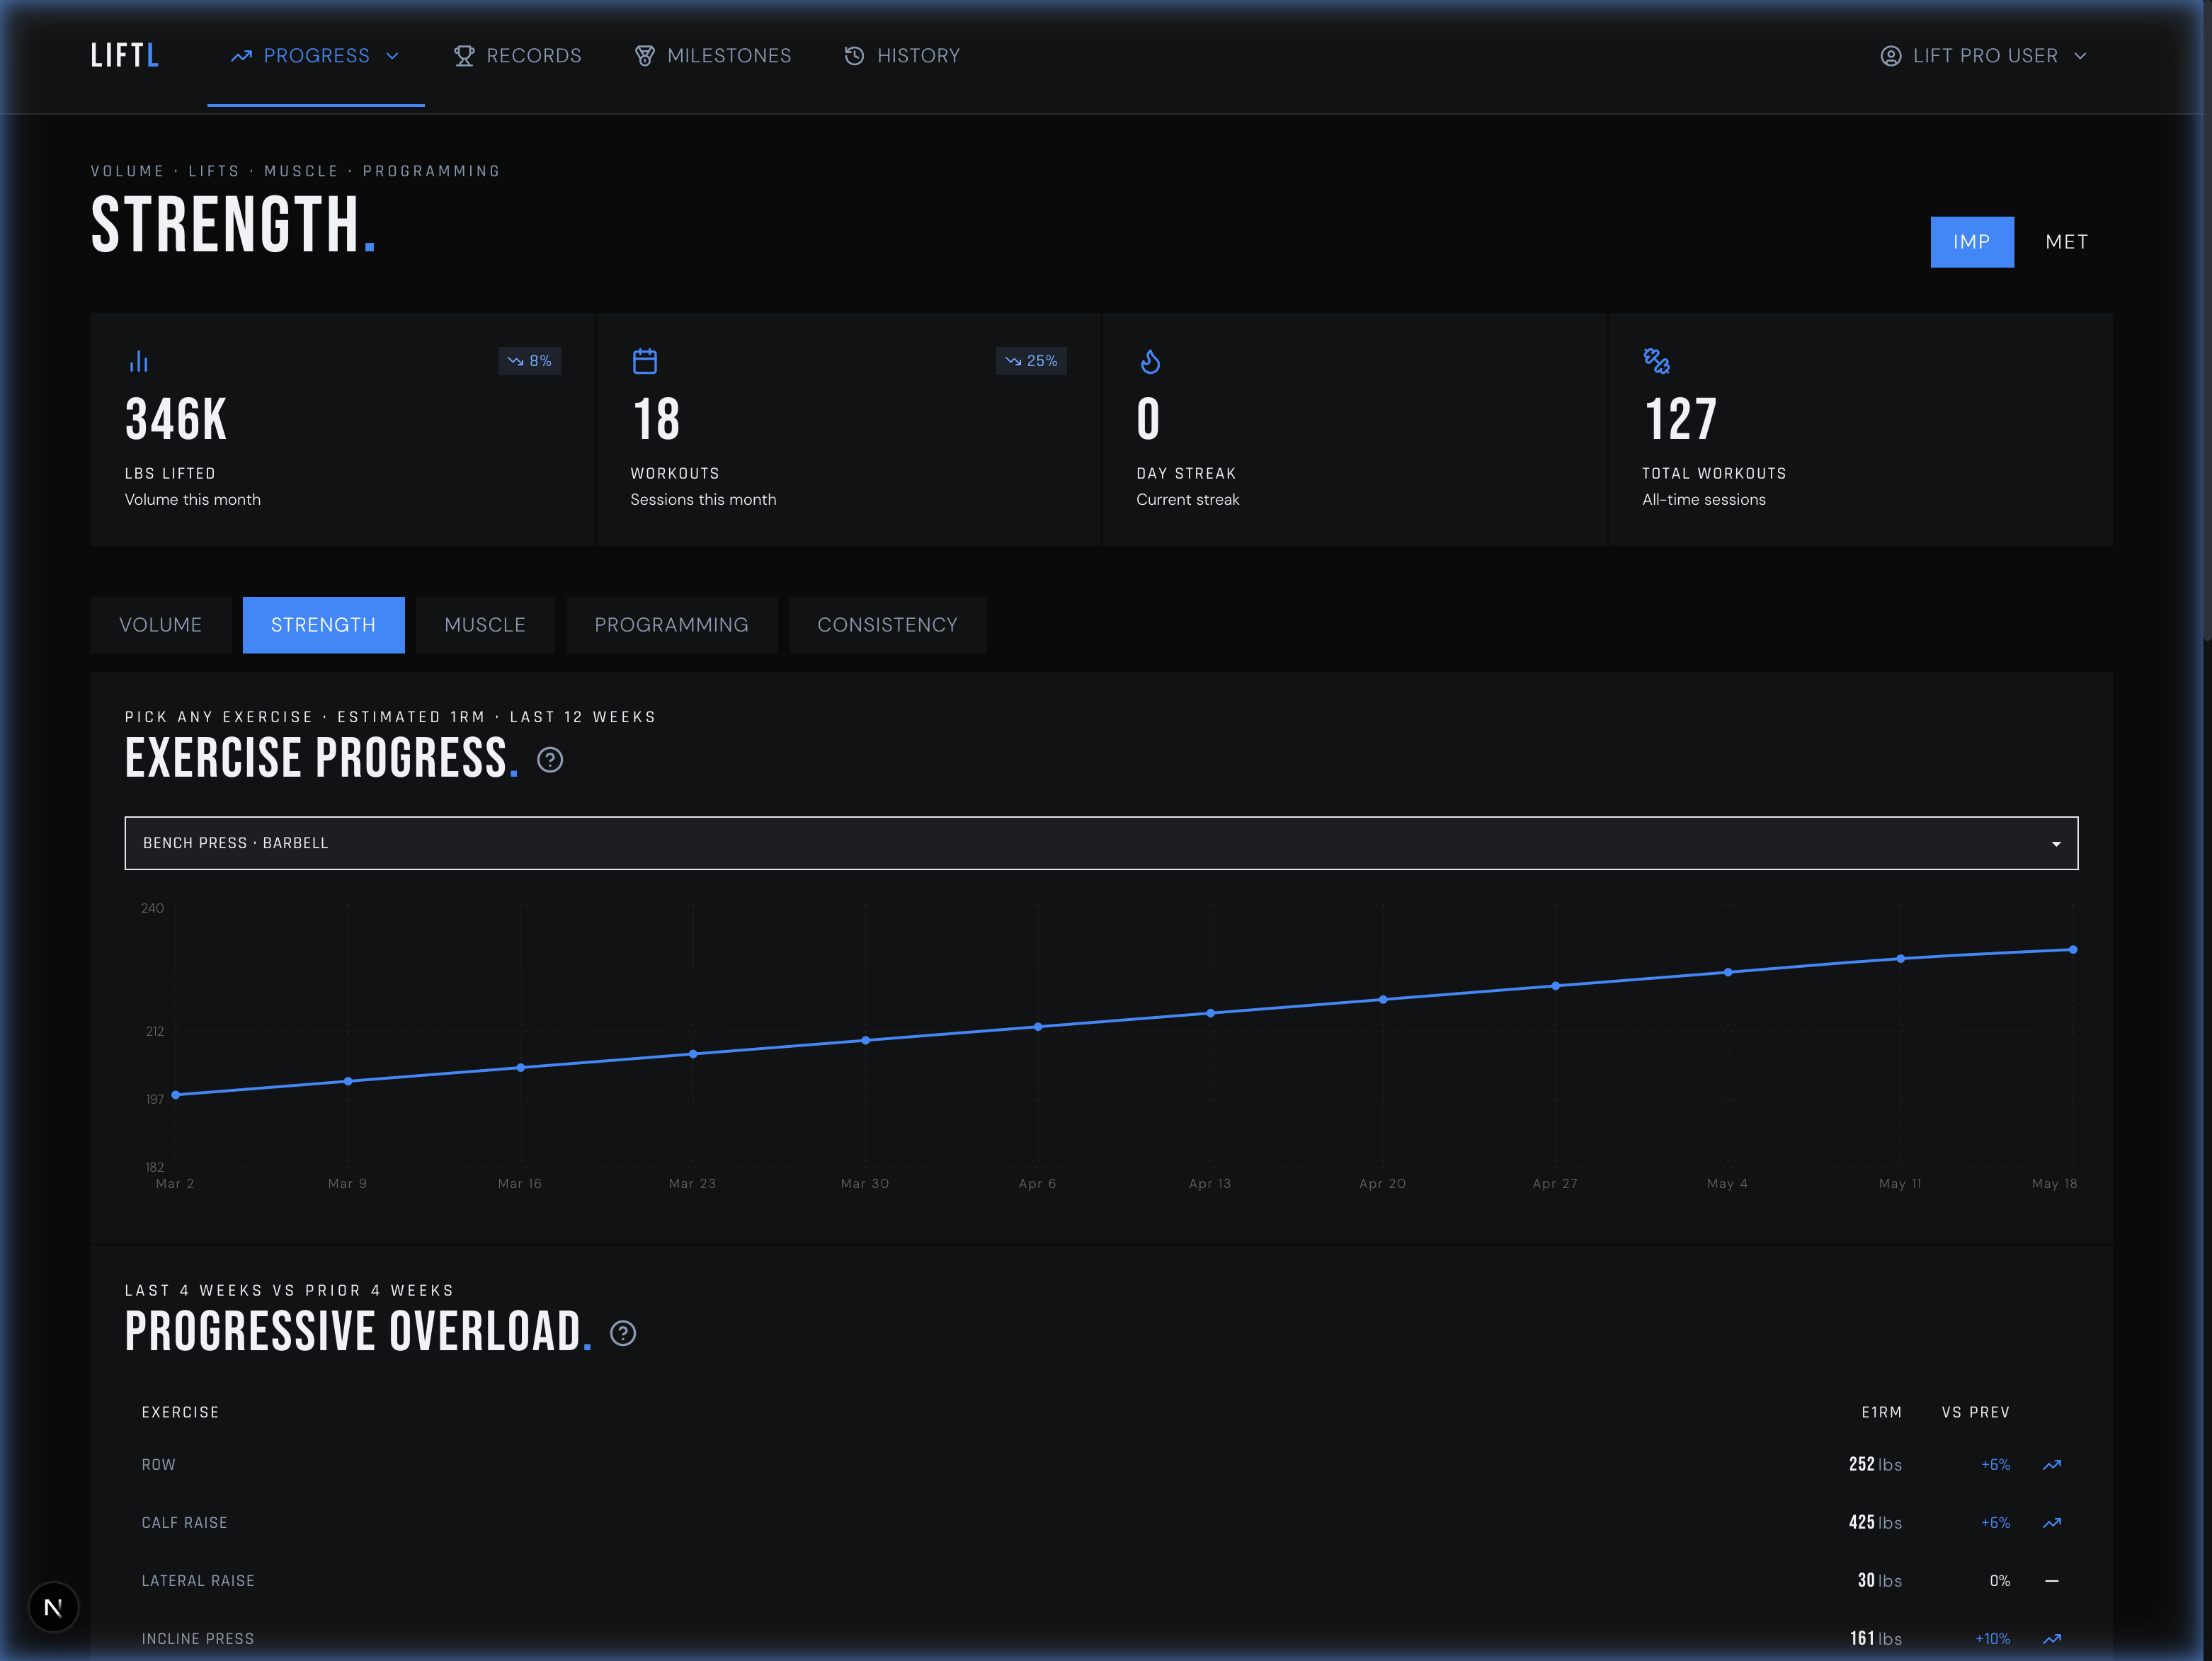Expand the Lift Pro User chevron

(2080, 56)
